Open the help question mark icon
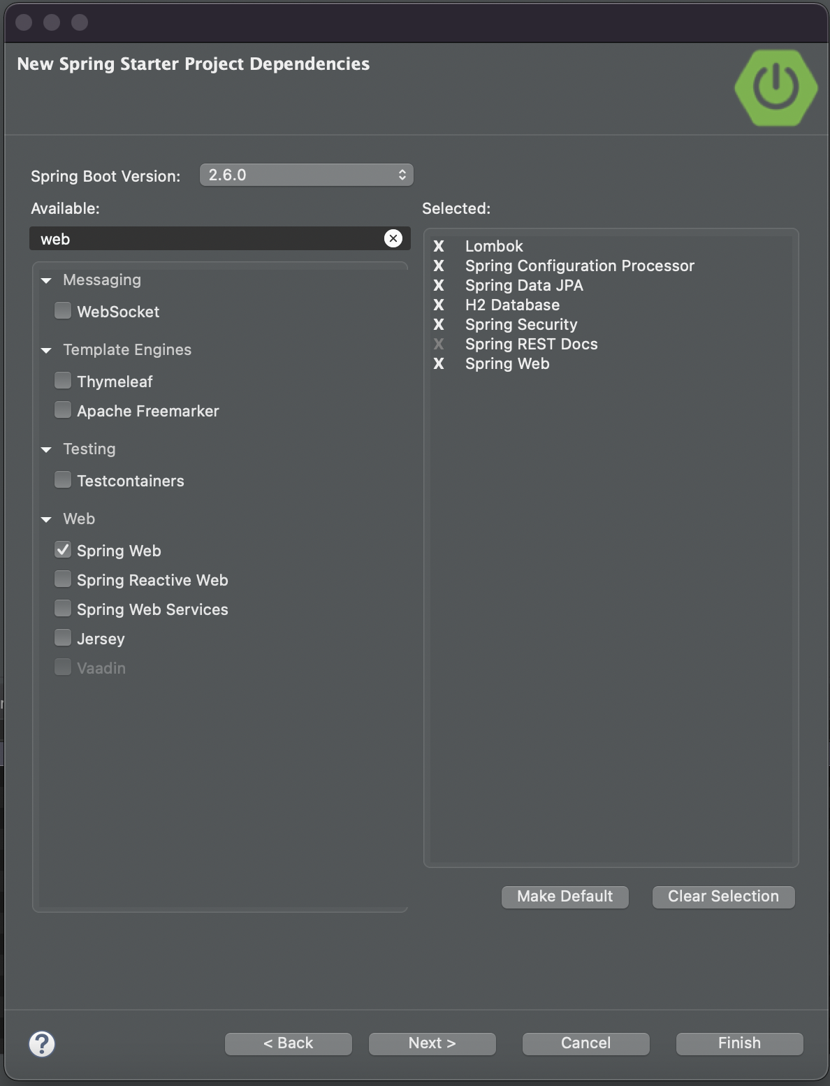This screenshot has height=1086, width=830. (x=42, y=1044)
